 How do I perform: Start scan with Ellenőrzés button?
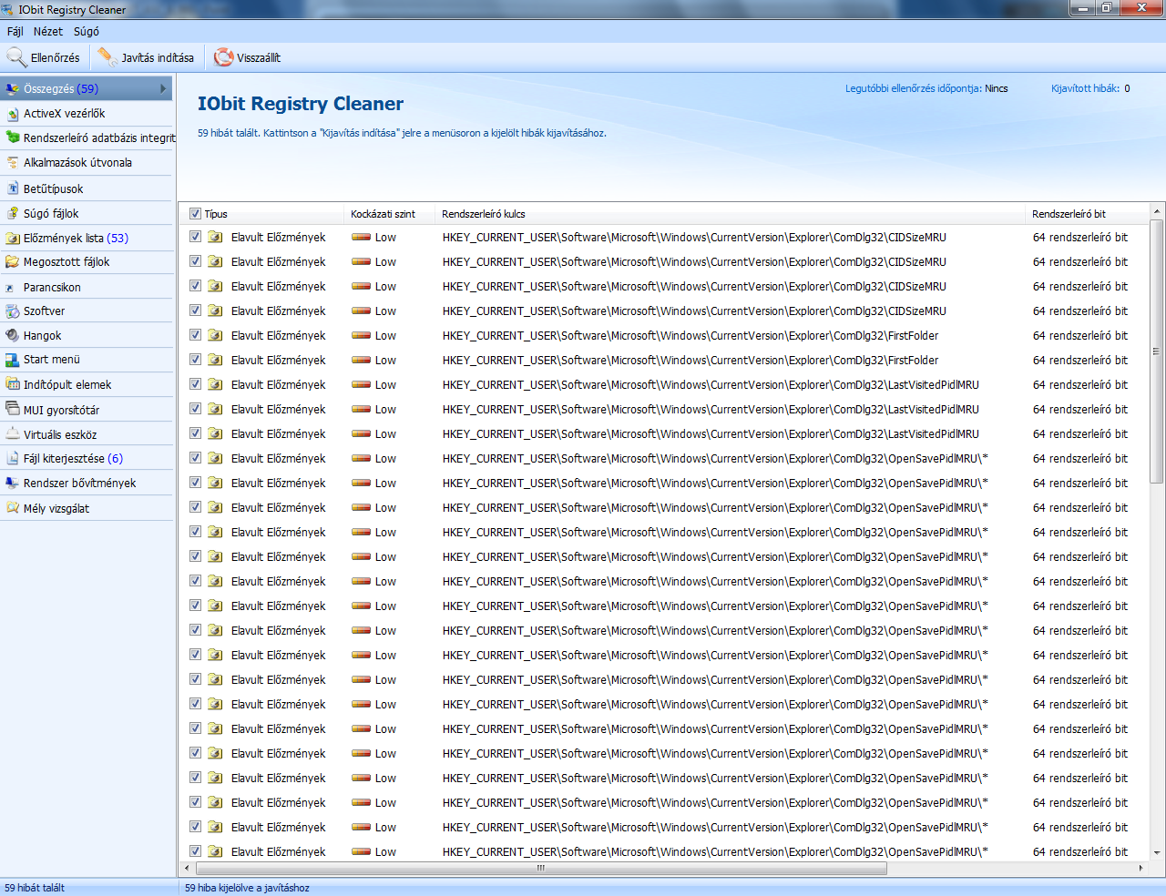coord(44,57)
